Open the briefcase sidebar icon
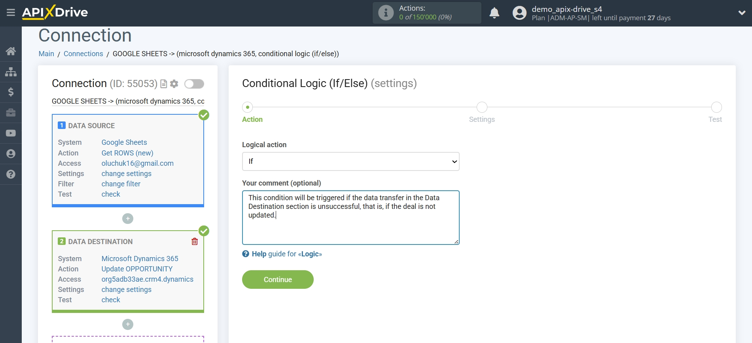The image size is (752, 343). 11,113
